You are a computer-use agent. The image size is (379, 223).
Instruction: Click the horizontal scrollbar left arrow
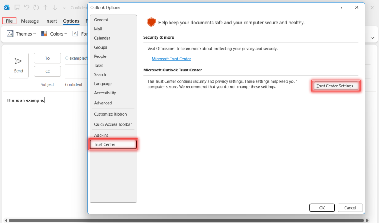click(x=6, y=220)
